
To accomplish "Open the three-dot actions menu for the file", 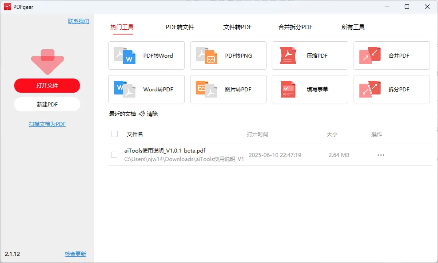I will pos(381,155).
